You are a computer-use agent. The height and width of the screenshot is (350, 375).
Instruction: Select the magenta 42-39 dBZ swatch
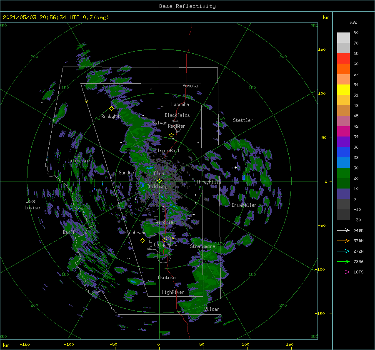coord(343,132)
